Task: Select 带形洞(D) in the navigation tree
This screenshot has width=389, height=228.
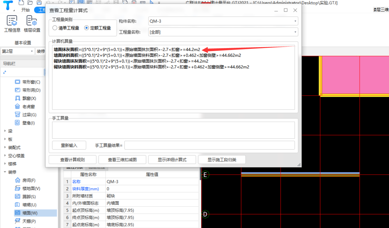Action: click(28, 90)
